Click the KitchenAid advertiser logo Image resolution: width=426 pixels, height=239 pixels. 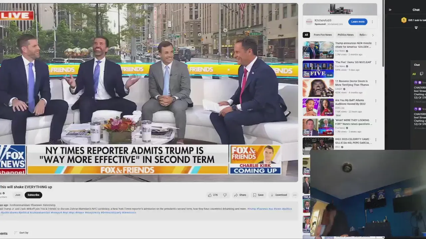(309, 22)
